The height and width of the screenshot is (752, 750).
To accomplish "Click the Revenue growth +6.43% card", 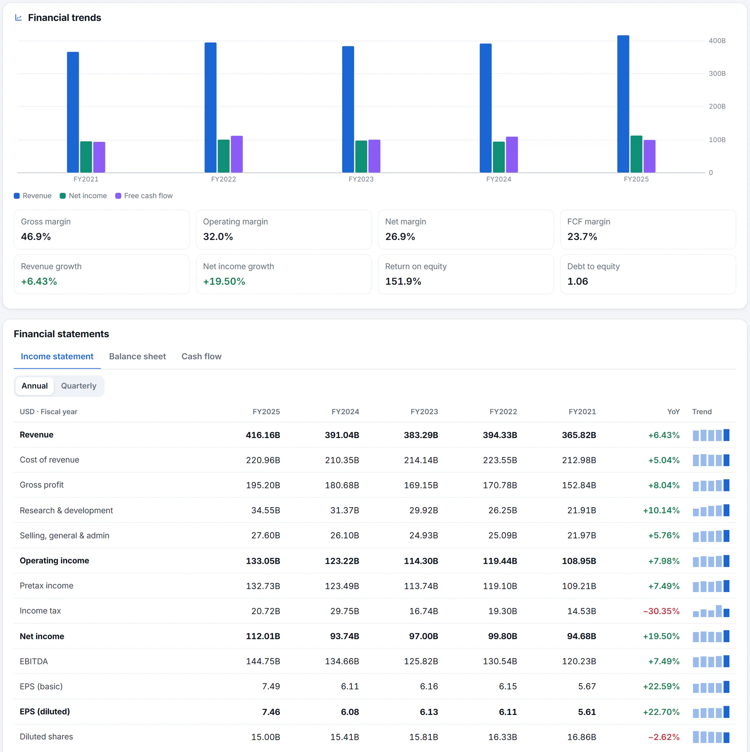I will 102,274.
